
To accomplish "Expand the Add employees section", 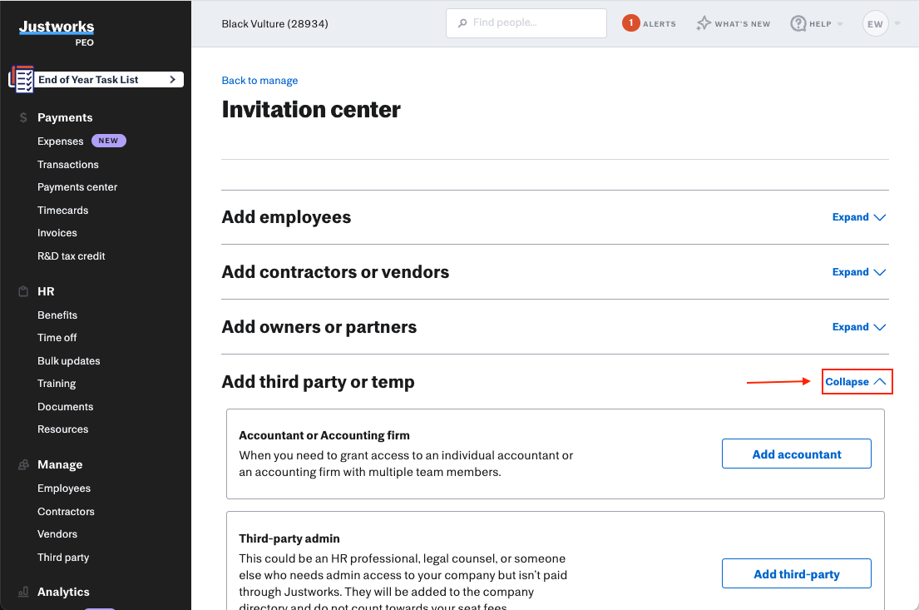I will pyautogui.click(x=859, y=216).
